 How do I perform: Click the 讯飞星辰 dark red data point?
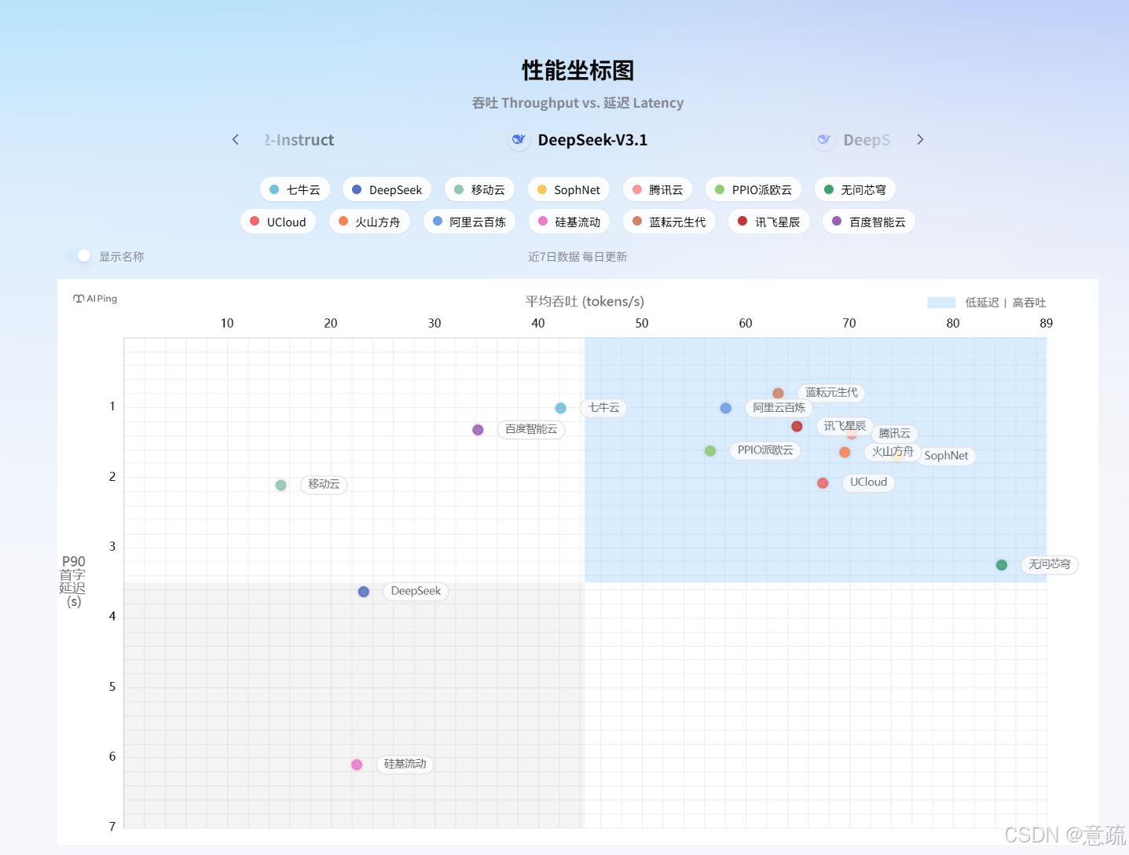[797, 426]
